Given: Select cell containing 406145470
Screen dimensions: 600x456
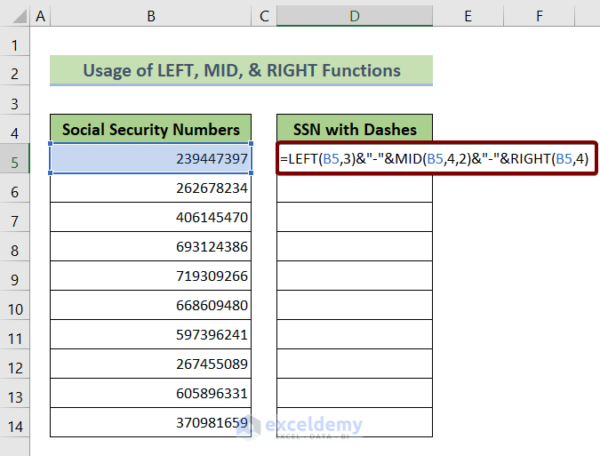Looking at the screenshot, I should pos(151,217).
